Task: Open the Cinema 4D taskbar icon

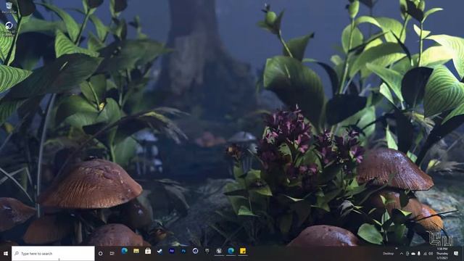Action: point(195,252)
